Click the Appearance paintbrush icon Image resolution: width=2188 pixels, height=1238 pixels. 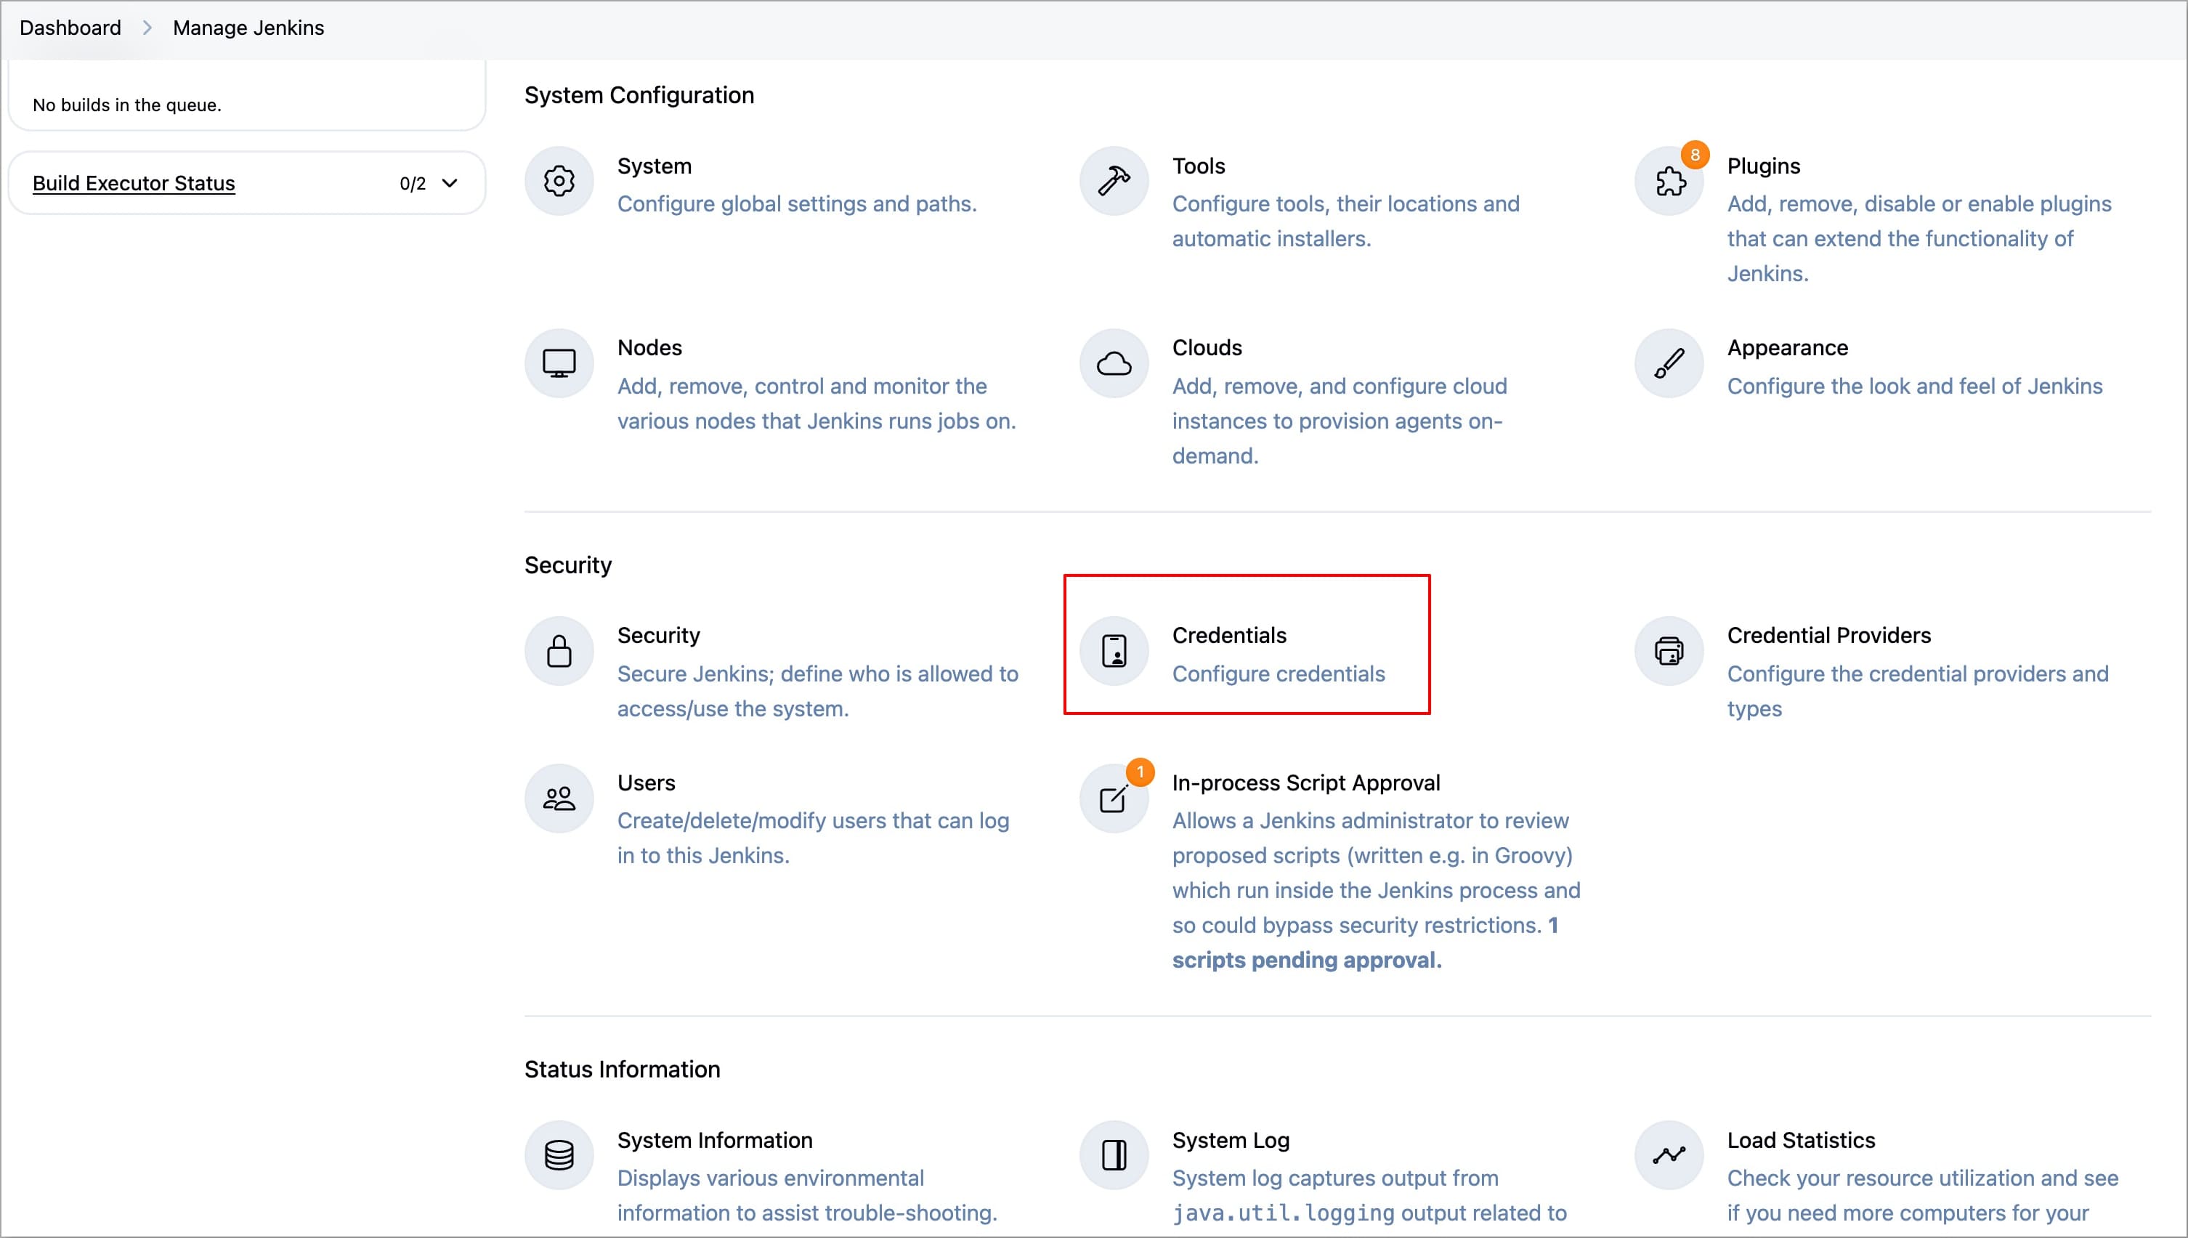[1669, 363]
